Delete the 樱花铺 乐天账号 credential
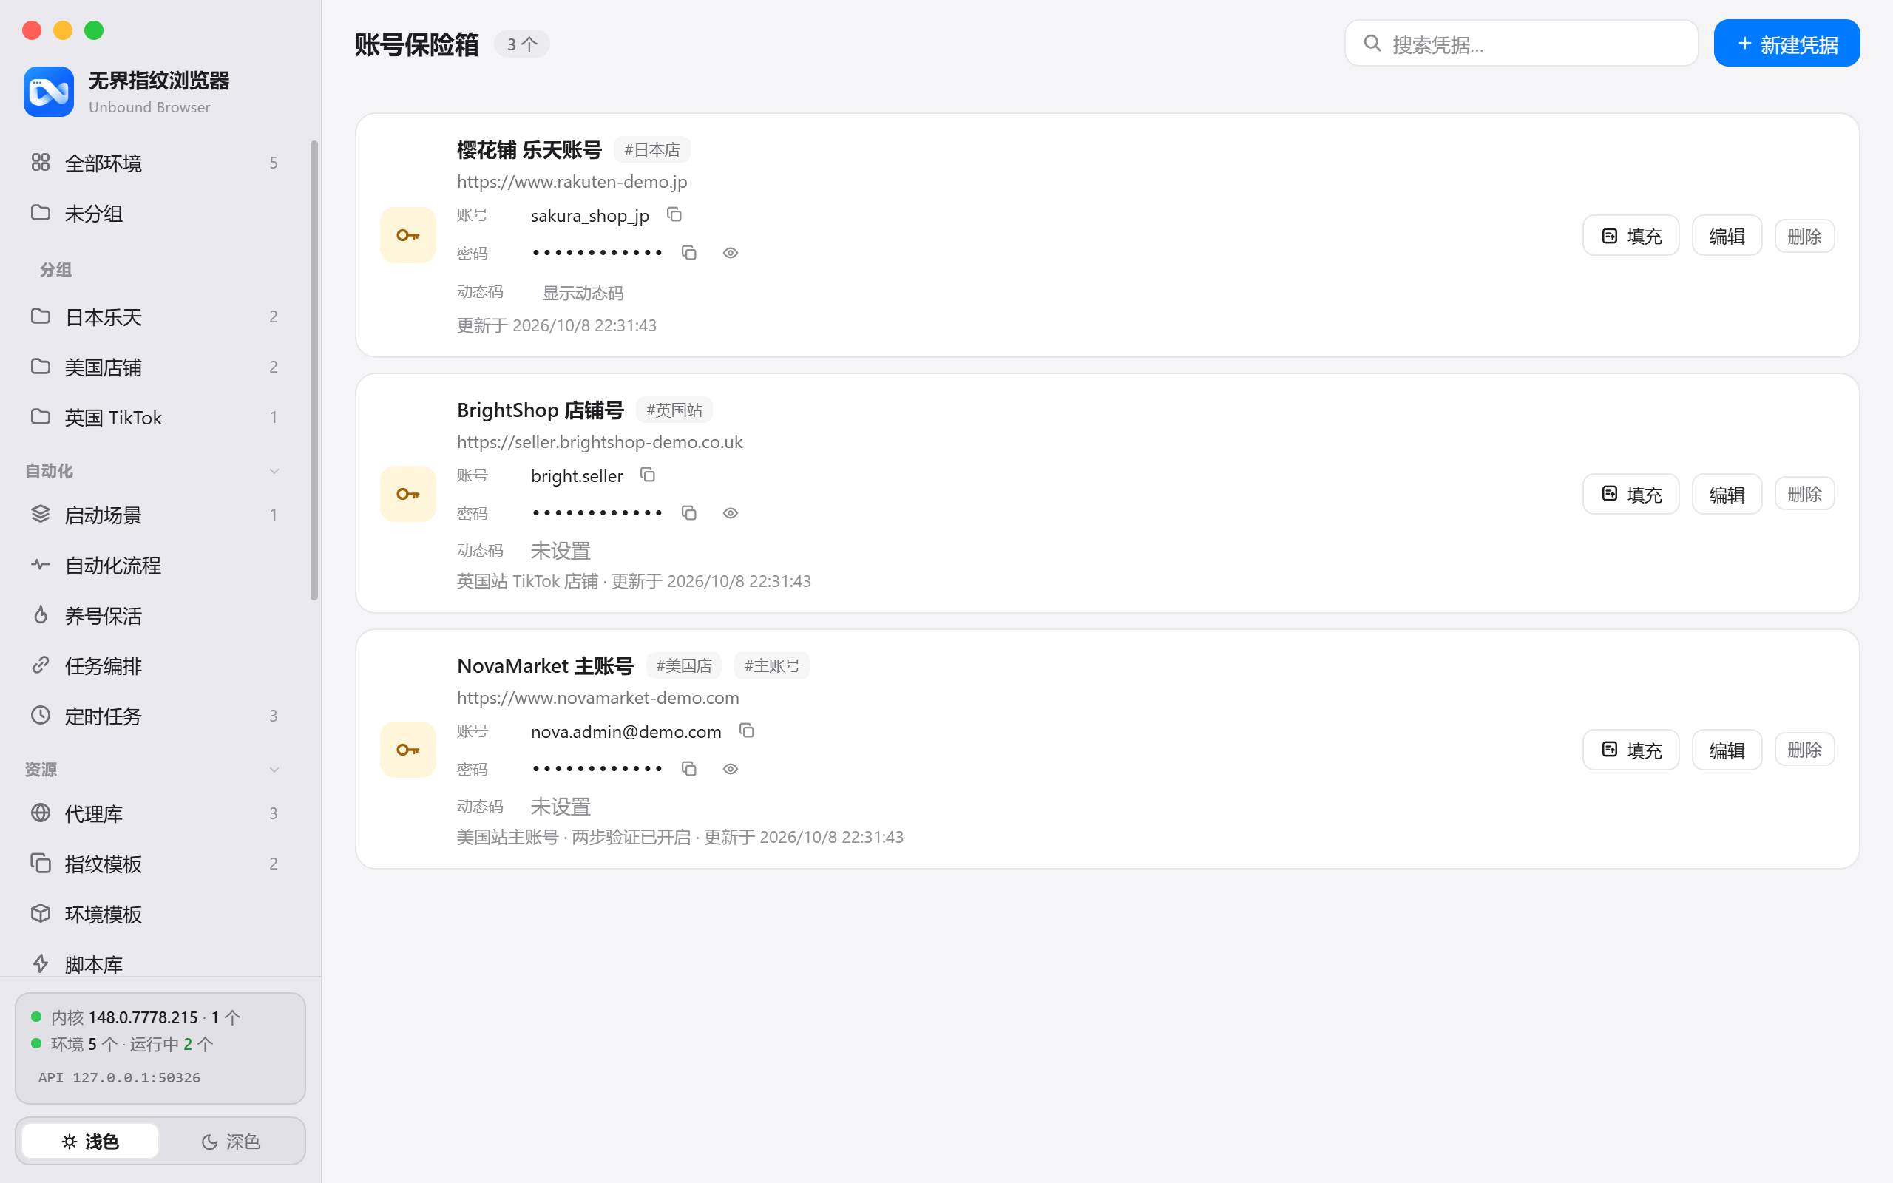Screen dimensions: 1893x1183 click(1804, 236)
